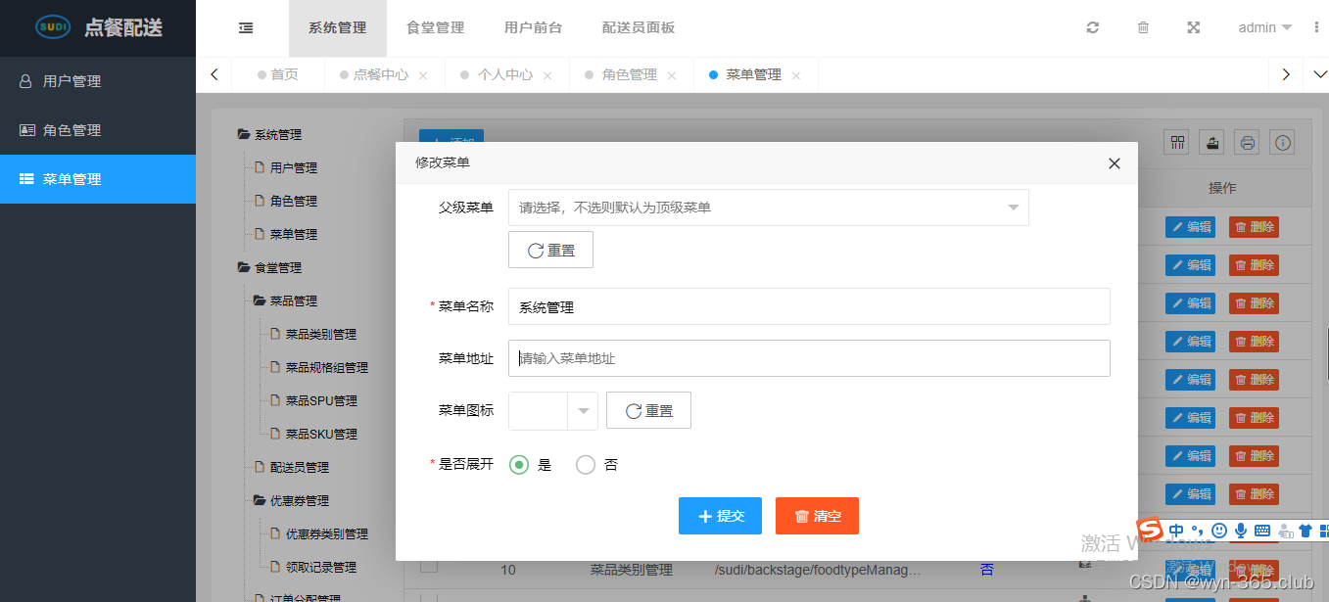This screenshot has width=1329, height=602.
Task: Open the tab options chevron dropdown
Action: (1318, 74)
